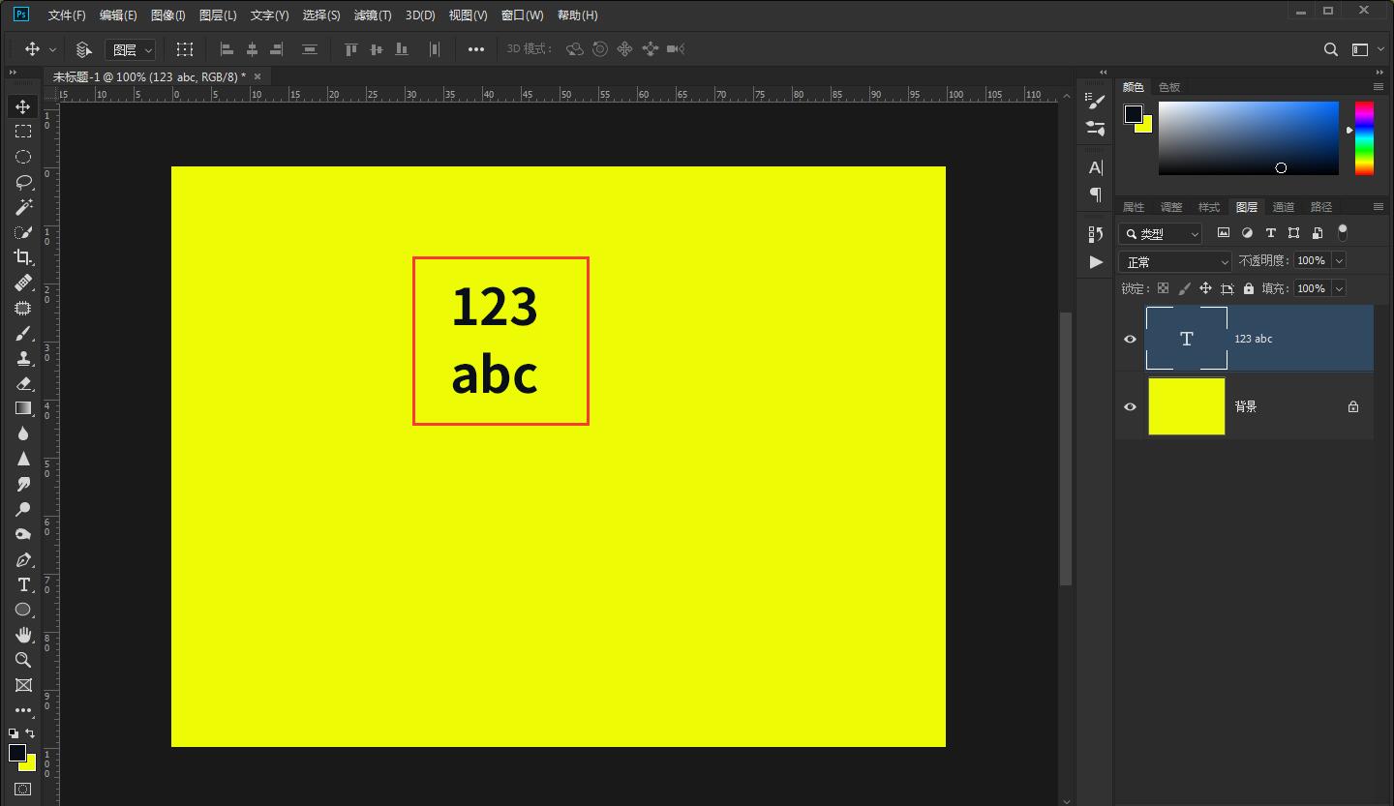1394x806 pixels.
Task: Activate the Lasso tool
Action: [x=23, y=182]
